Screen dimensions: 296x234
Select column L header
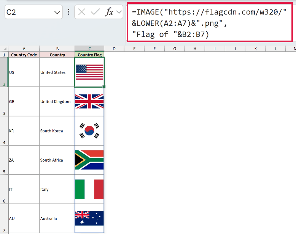point(275,49)
